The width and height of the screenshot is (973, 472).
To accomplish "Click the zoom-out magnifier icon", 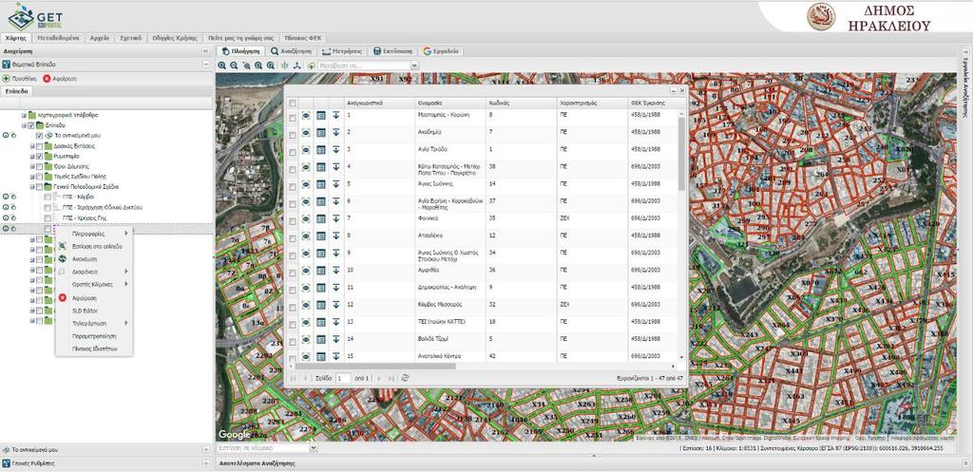I will [234, 66].
